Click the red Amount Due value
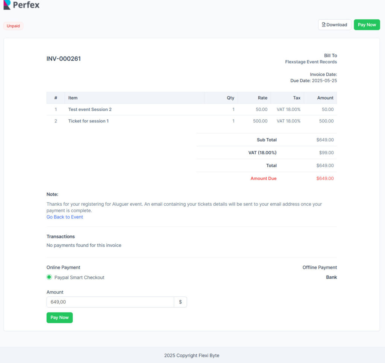385x363 pixels. (x=324, y=178)
